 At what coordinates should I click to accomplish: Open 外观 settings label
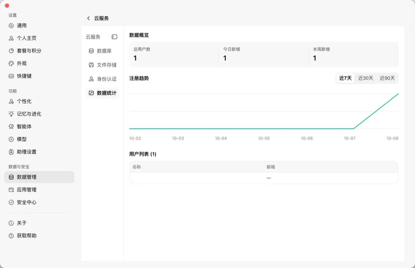22,63
